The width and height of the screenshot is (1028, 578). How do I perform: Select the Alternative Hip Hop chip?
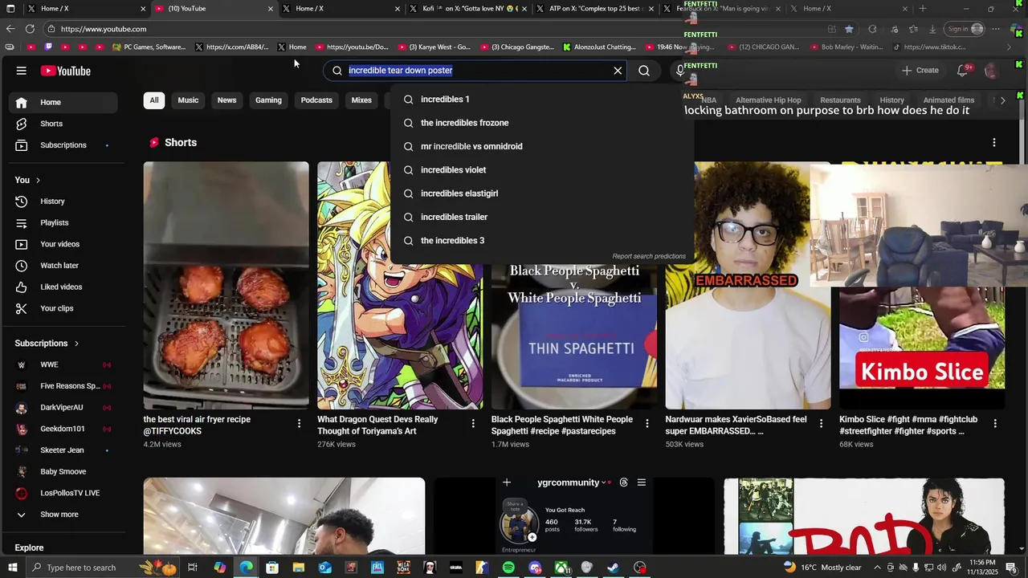769,100
